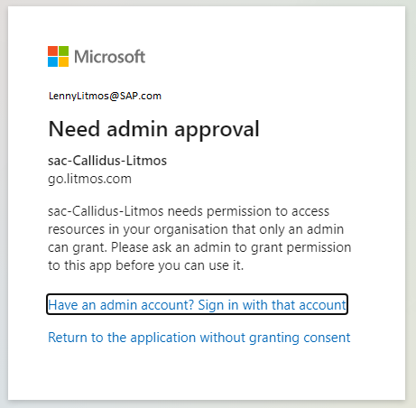Click "Sign in with that account" link text

tap(272, 305)
